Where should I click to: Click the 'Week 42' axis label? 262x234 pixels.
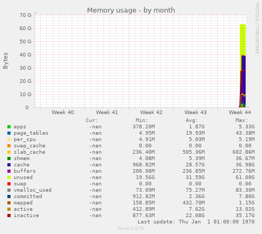[151, 113]
